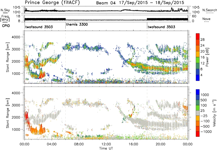Click the blue segment of the Power colorbar
The height and width of the screenshot is (150, 217).
click(x=198, y=78)
